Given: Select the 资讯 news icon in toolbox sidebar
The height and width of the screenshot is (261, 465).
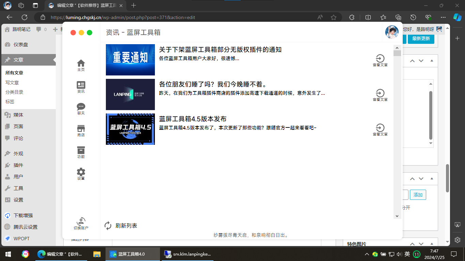Looking at the screenshot, I should point(81,87).
